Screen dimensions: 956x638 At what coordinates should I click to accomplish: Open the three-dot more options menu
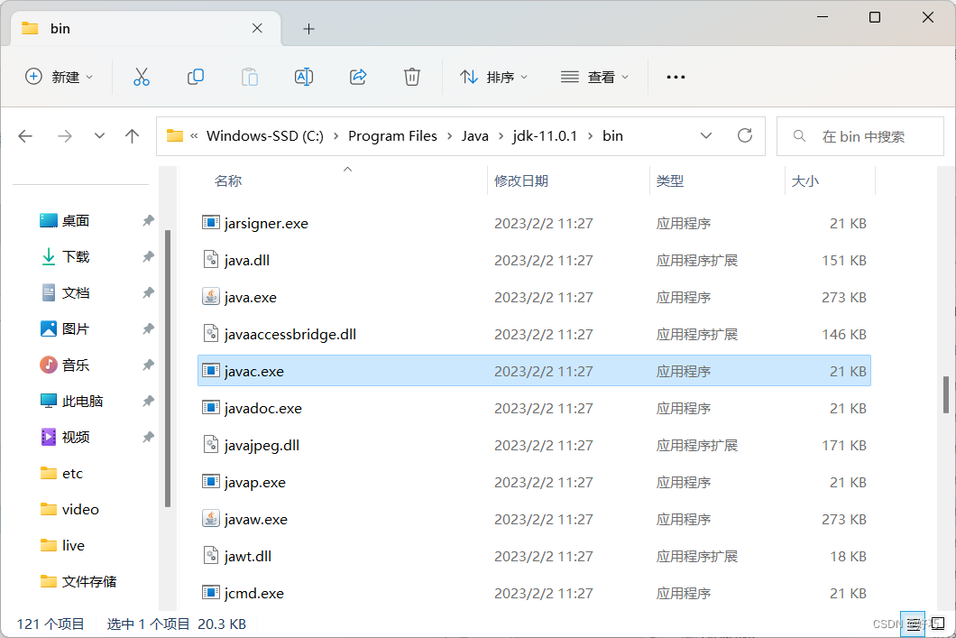pos(676,77)
